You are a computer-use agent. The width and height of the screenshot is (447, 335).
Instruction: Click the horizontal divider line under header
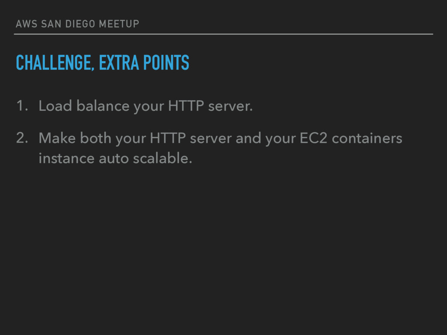point(223,34)
